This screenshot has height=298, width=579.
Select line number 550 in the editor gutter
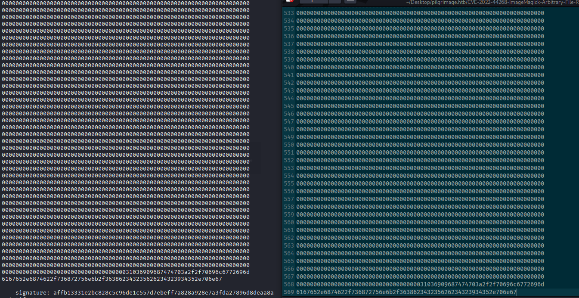[x=289, y=145]
